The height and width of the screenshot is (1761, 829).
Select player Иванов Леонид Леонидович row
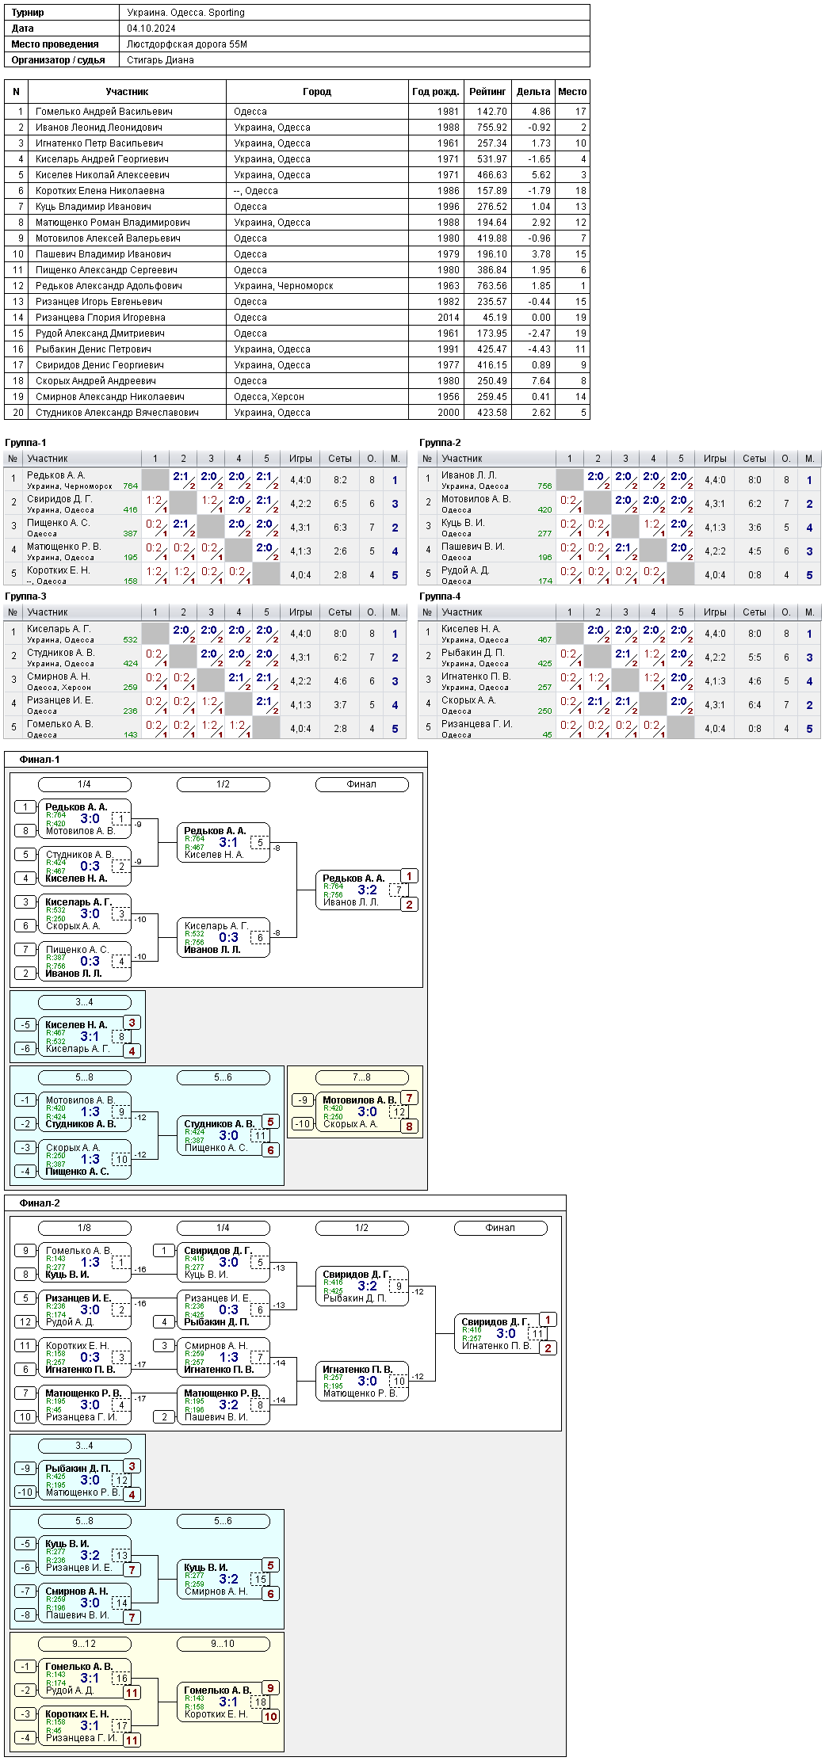point(297,128)
